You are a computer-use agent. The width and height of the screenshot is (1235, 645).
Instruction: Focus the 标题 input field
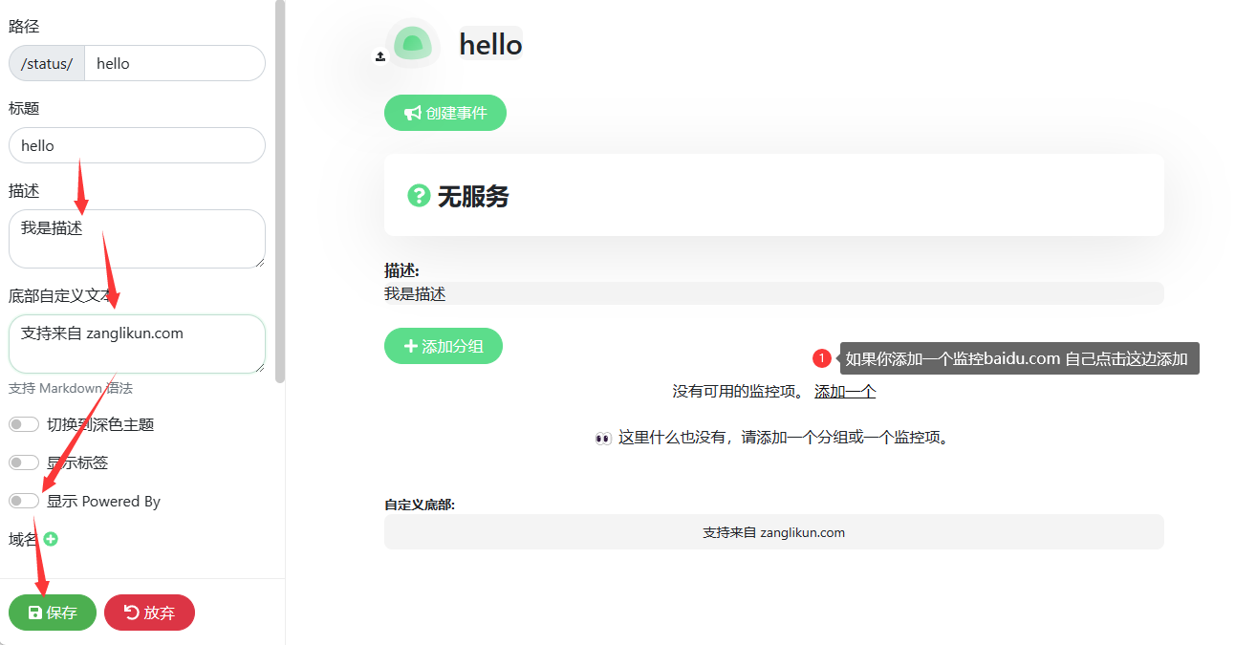tap(137, 145)
